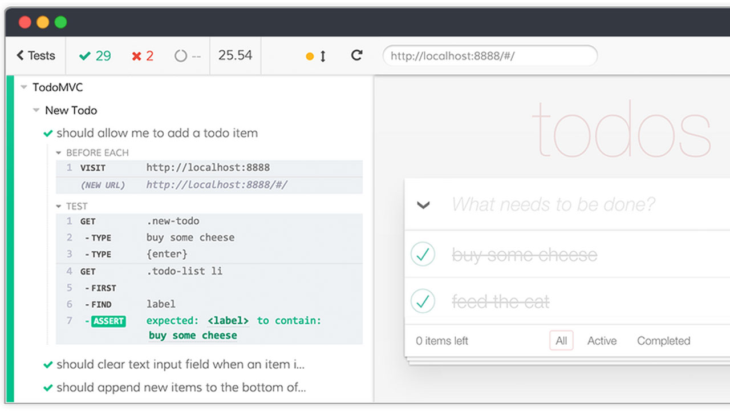Image resolution: width=730 pixels, height=411 pixels.
Task: Select the Completed filter
Action: click(663, 341)
